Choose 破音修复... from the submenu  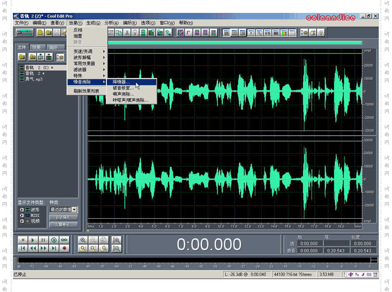[132, 88]
